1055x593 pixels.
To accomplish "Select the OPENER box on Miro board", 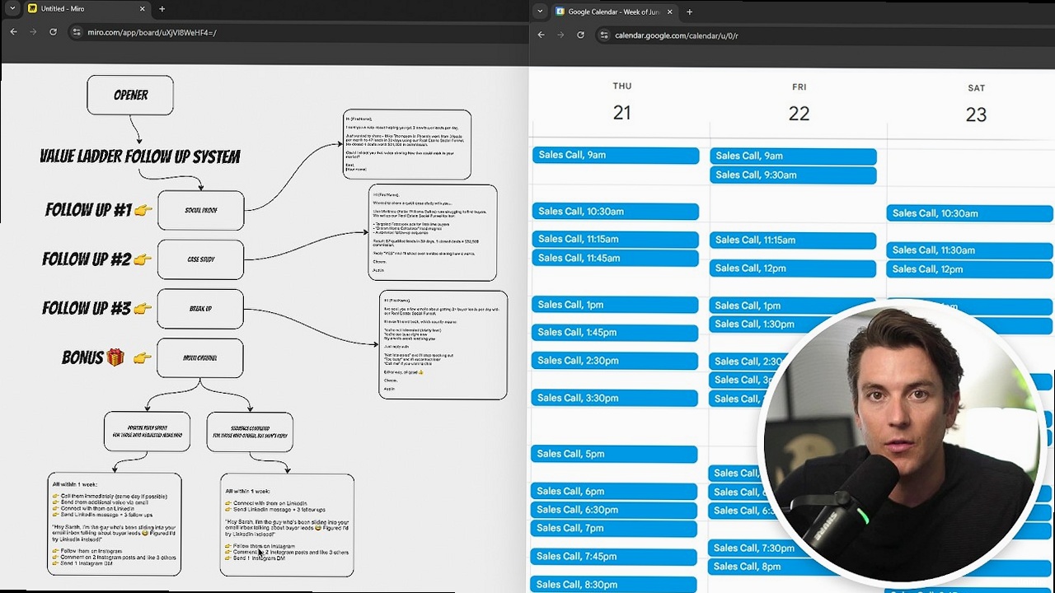I will 130,96.
